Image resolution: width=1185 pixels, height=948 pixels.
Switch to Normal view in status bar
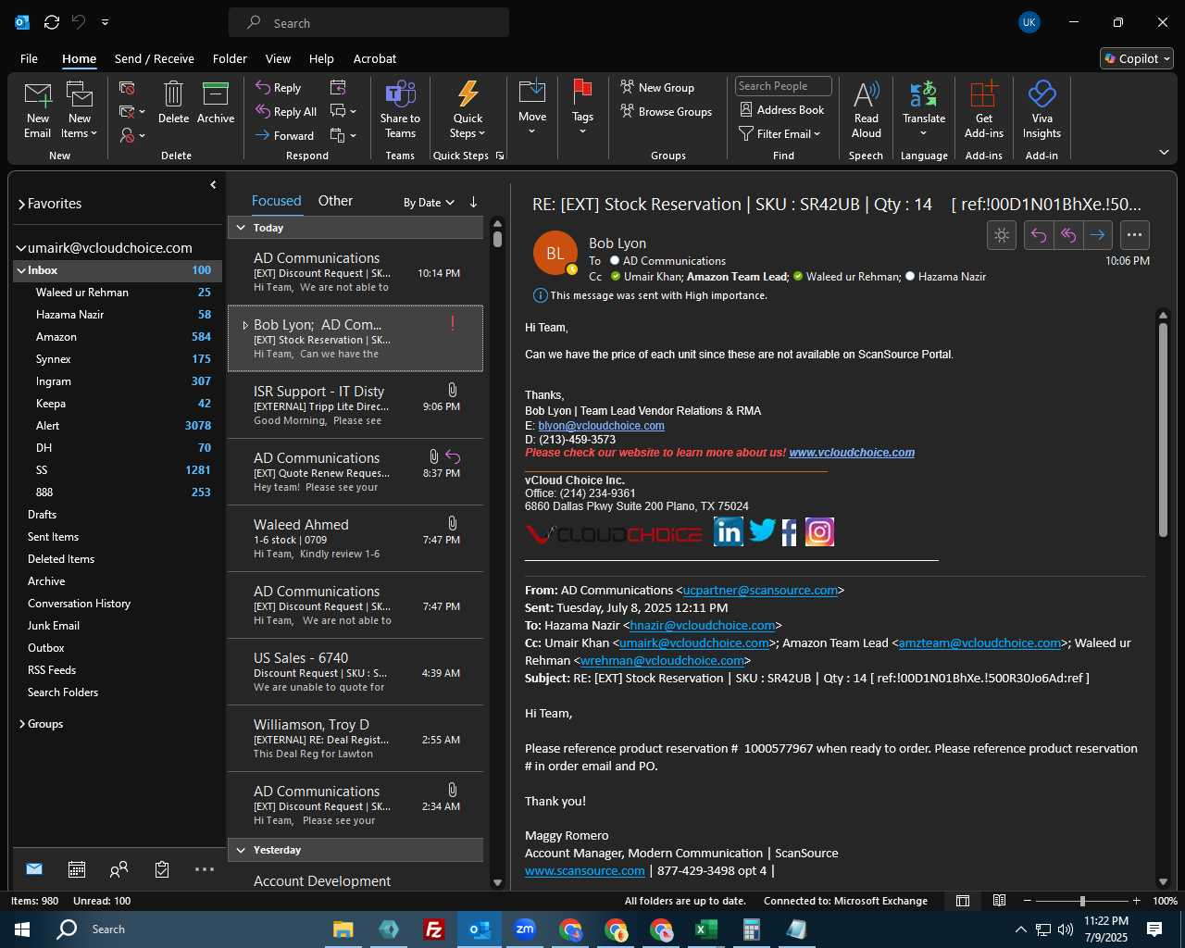963,901
